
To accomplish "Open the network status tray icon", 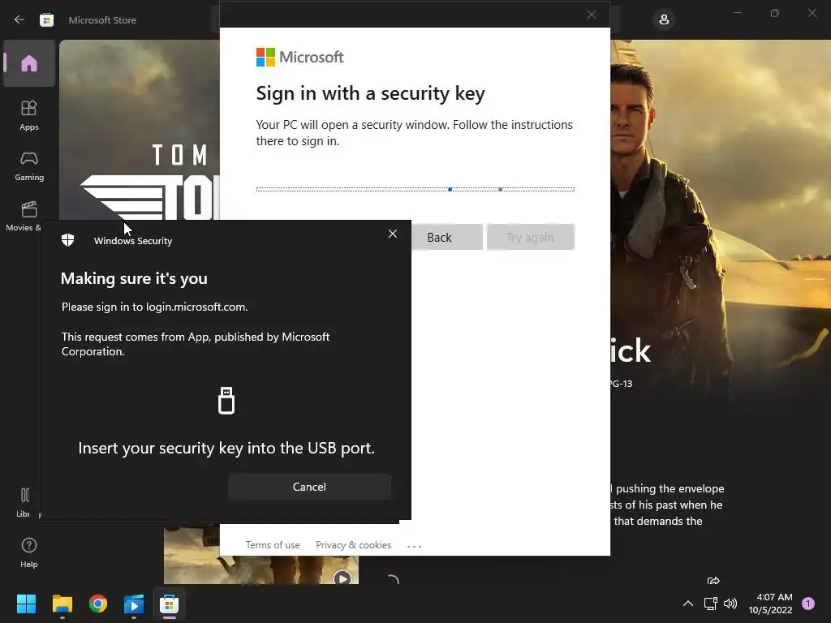I will pyautogui.click(x=711, y=604).
